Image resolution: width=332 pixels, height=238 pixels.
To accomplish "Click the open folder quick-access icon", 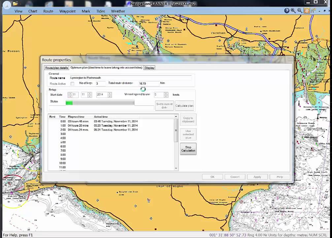I will click(x=15, y=3).
